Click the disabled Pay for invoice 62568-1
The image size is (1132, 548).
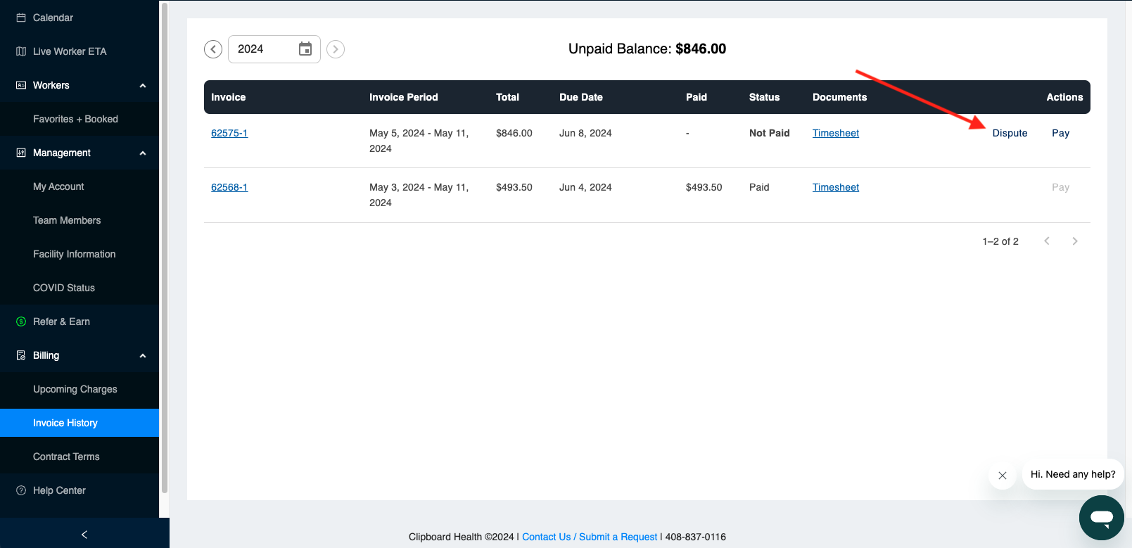(1060, 187)
